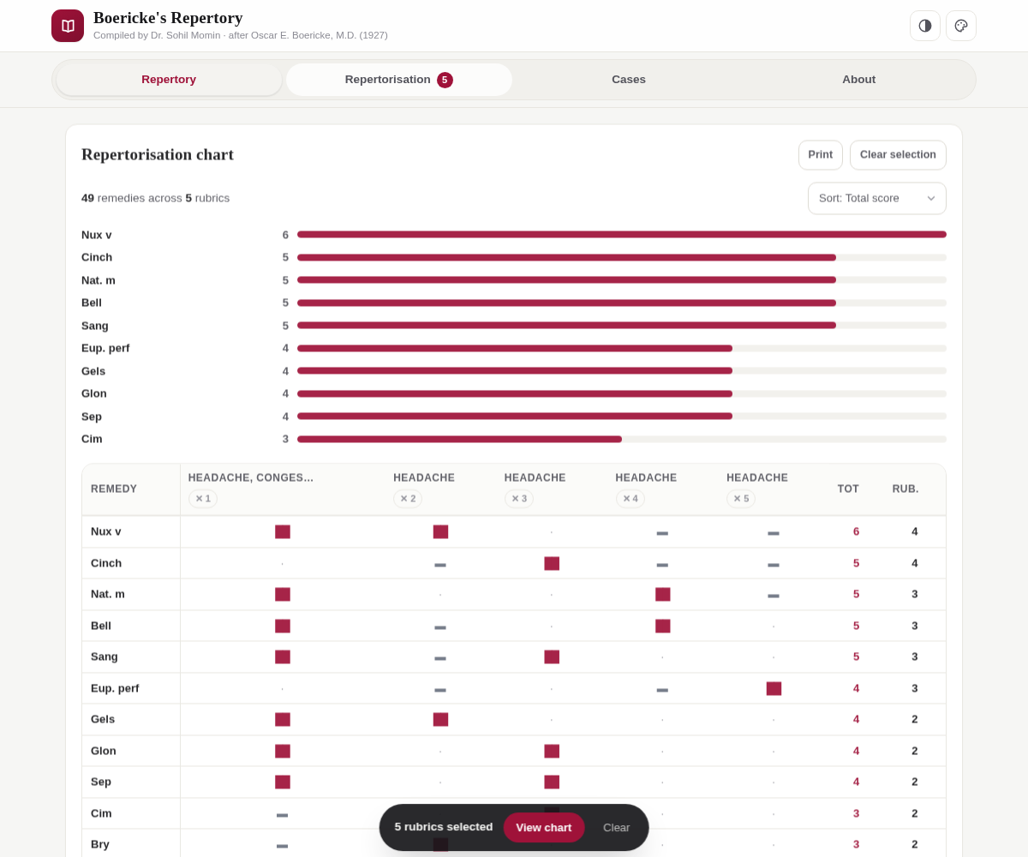Remove rubric 1 with its ×1 chip

coord(203,499)
